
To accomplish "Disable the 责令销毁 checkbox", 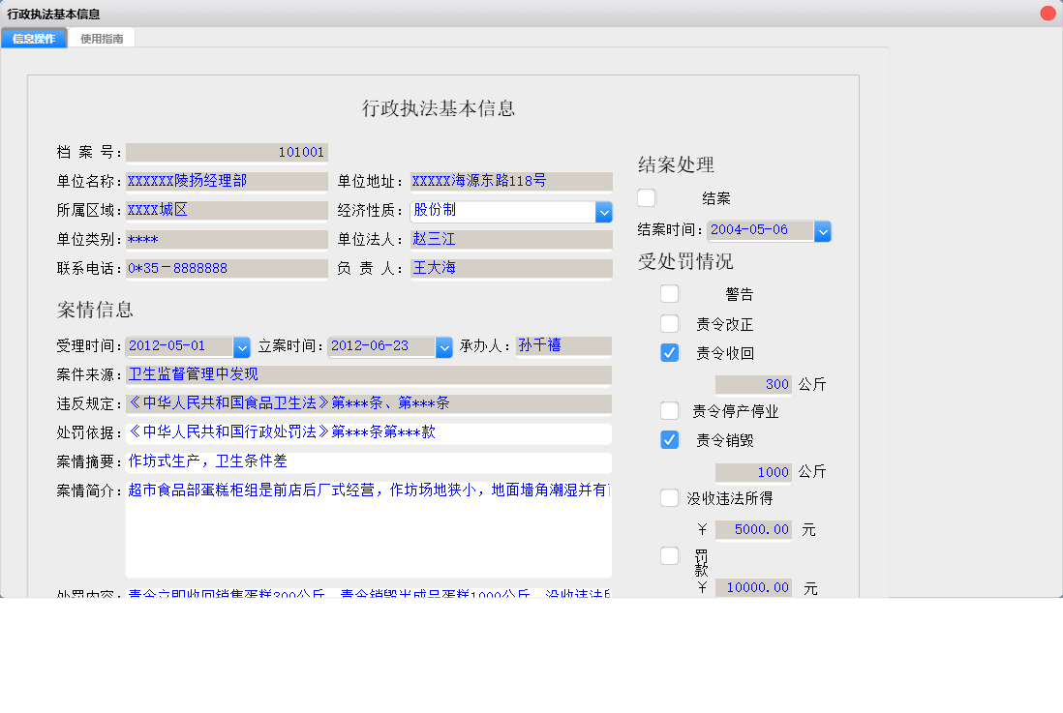I will 669,438.
